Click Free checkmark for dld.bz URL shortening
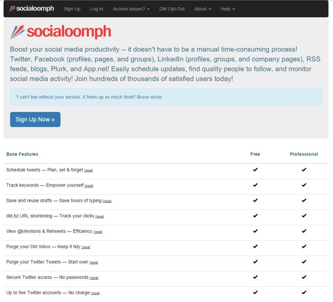 (255, 216)
